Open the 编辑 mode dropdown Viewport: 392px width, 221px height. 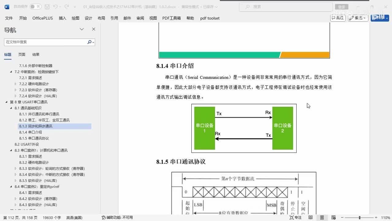click(x=358, y=18)
